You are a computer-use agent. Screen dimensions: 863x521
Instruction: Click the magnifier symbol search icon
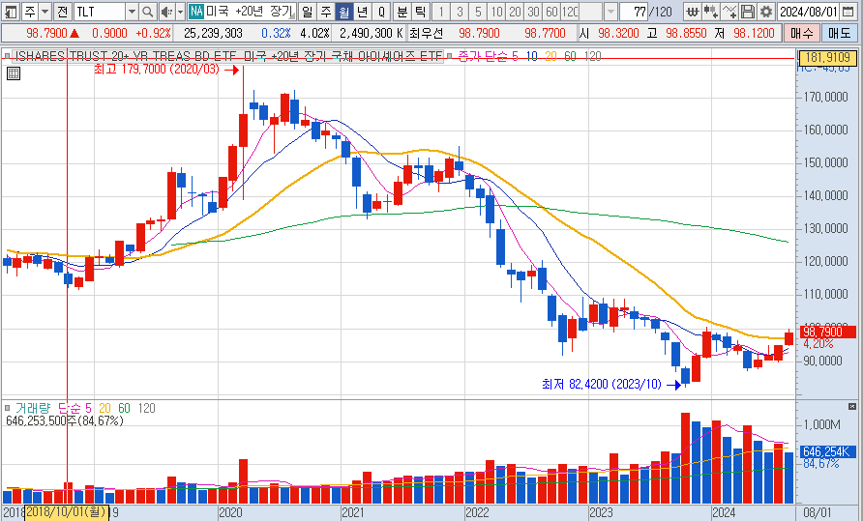pos(147,12)
